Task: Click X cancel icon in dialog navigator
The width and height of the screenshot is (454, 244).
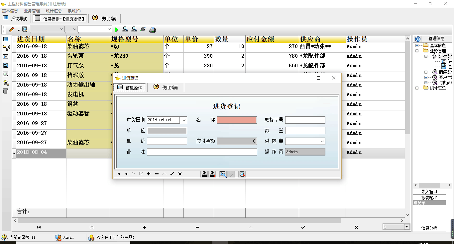Action: [180, 174]
